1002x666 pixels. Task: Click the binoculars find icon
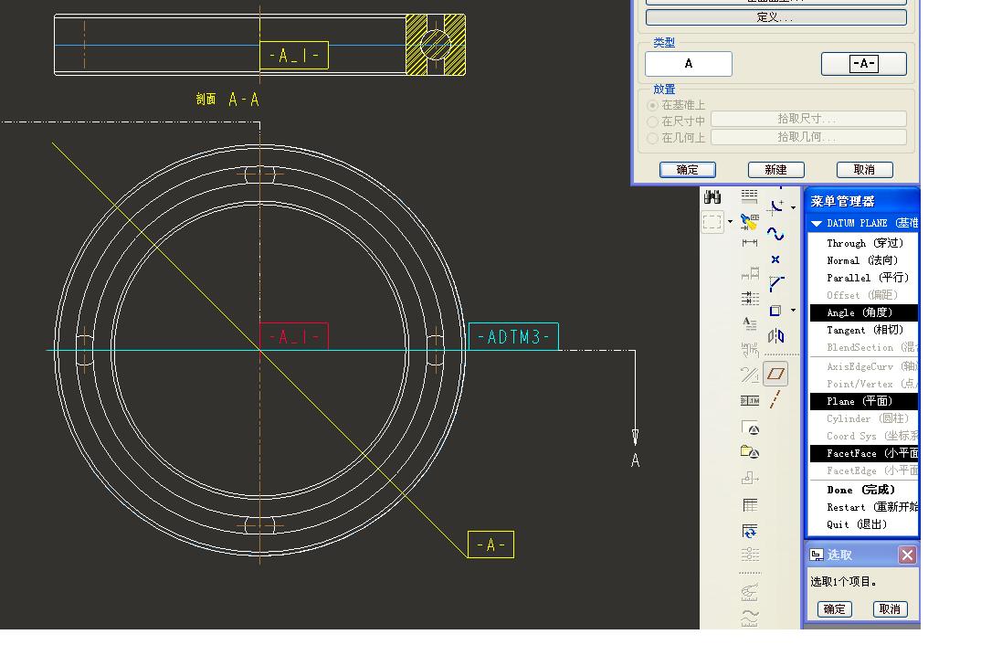click(712, 196)
